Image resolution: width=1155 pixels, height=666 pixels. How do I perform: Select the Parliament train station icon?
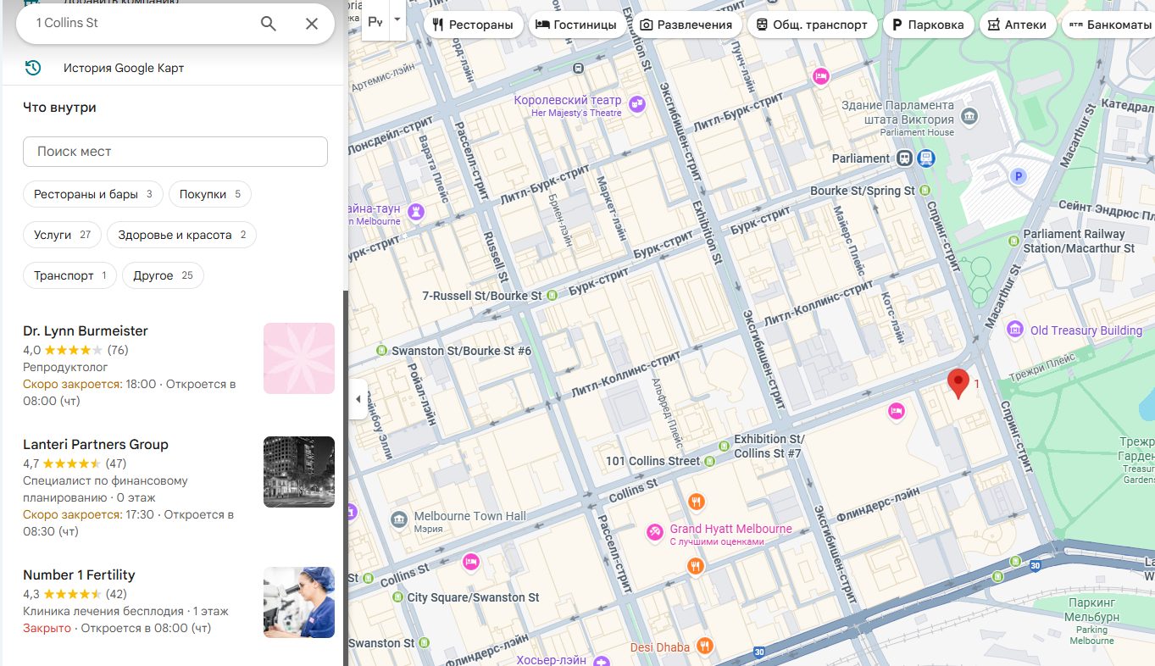[x=906, y=158]
